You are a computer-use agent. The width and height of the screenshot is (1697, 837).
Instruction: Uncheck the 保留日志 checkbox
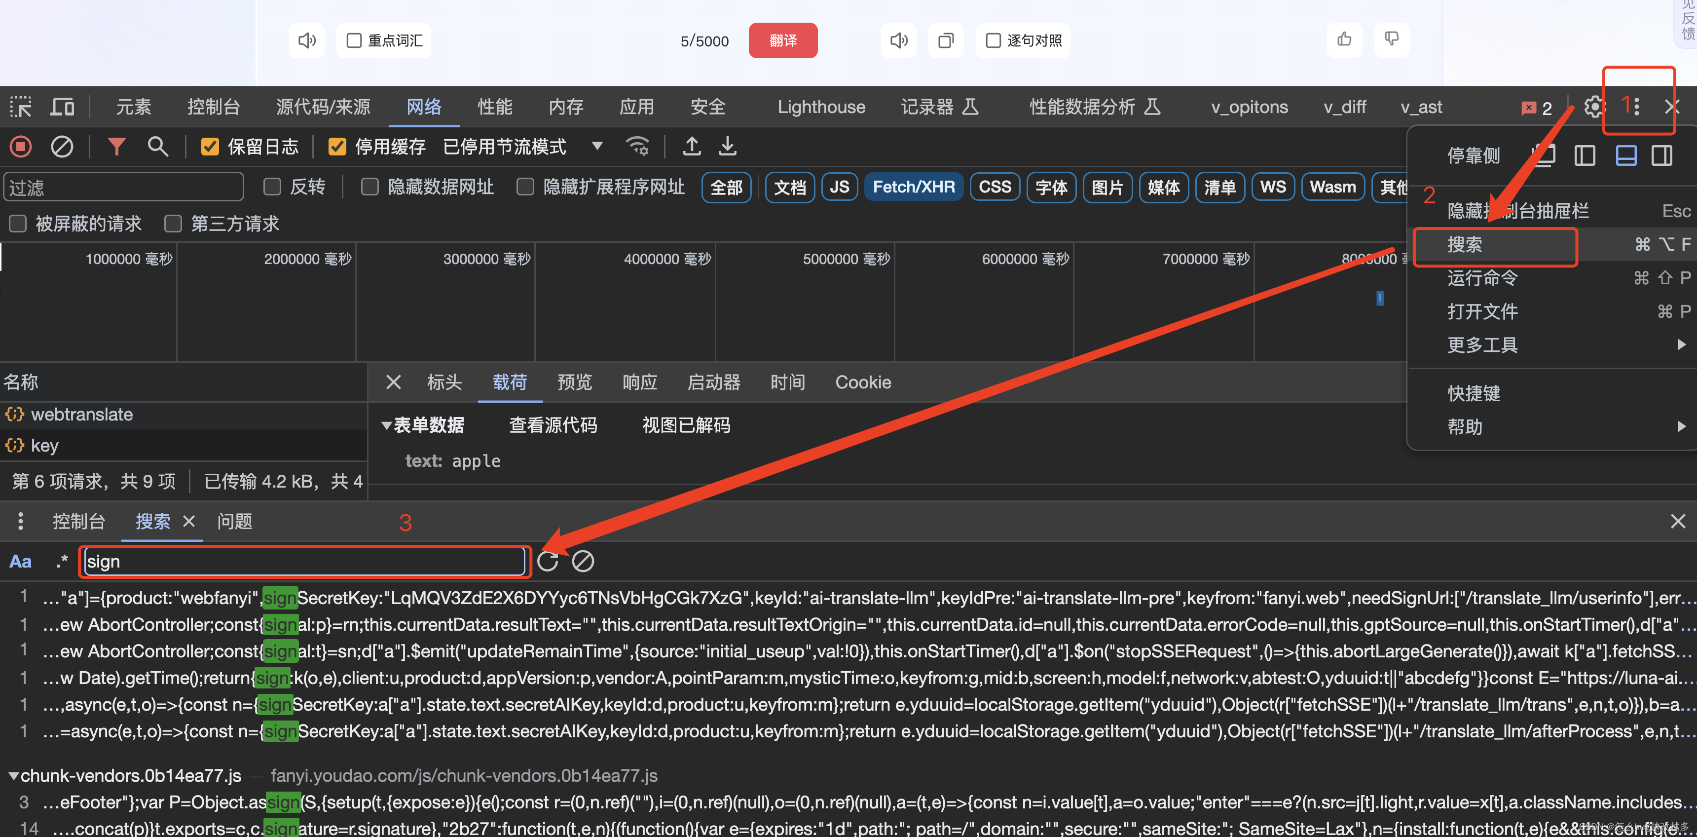point(210,146)
